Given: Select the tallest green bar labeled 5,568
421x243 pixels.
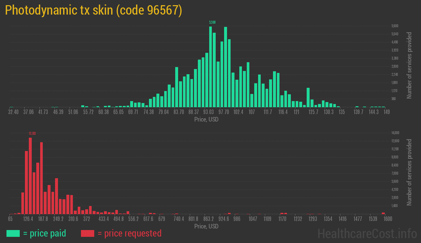Looking at the screenshot, I should point(211,65).
